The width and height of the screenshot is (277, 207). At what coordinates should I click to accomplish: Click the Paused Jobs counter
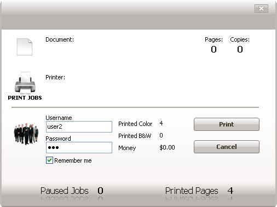[x=100, y=191]
